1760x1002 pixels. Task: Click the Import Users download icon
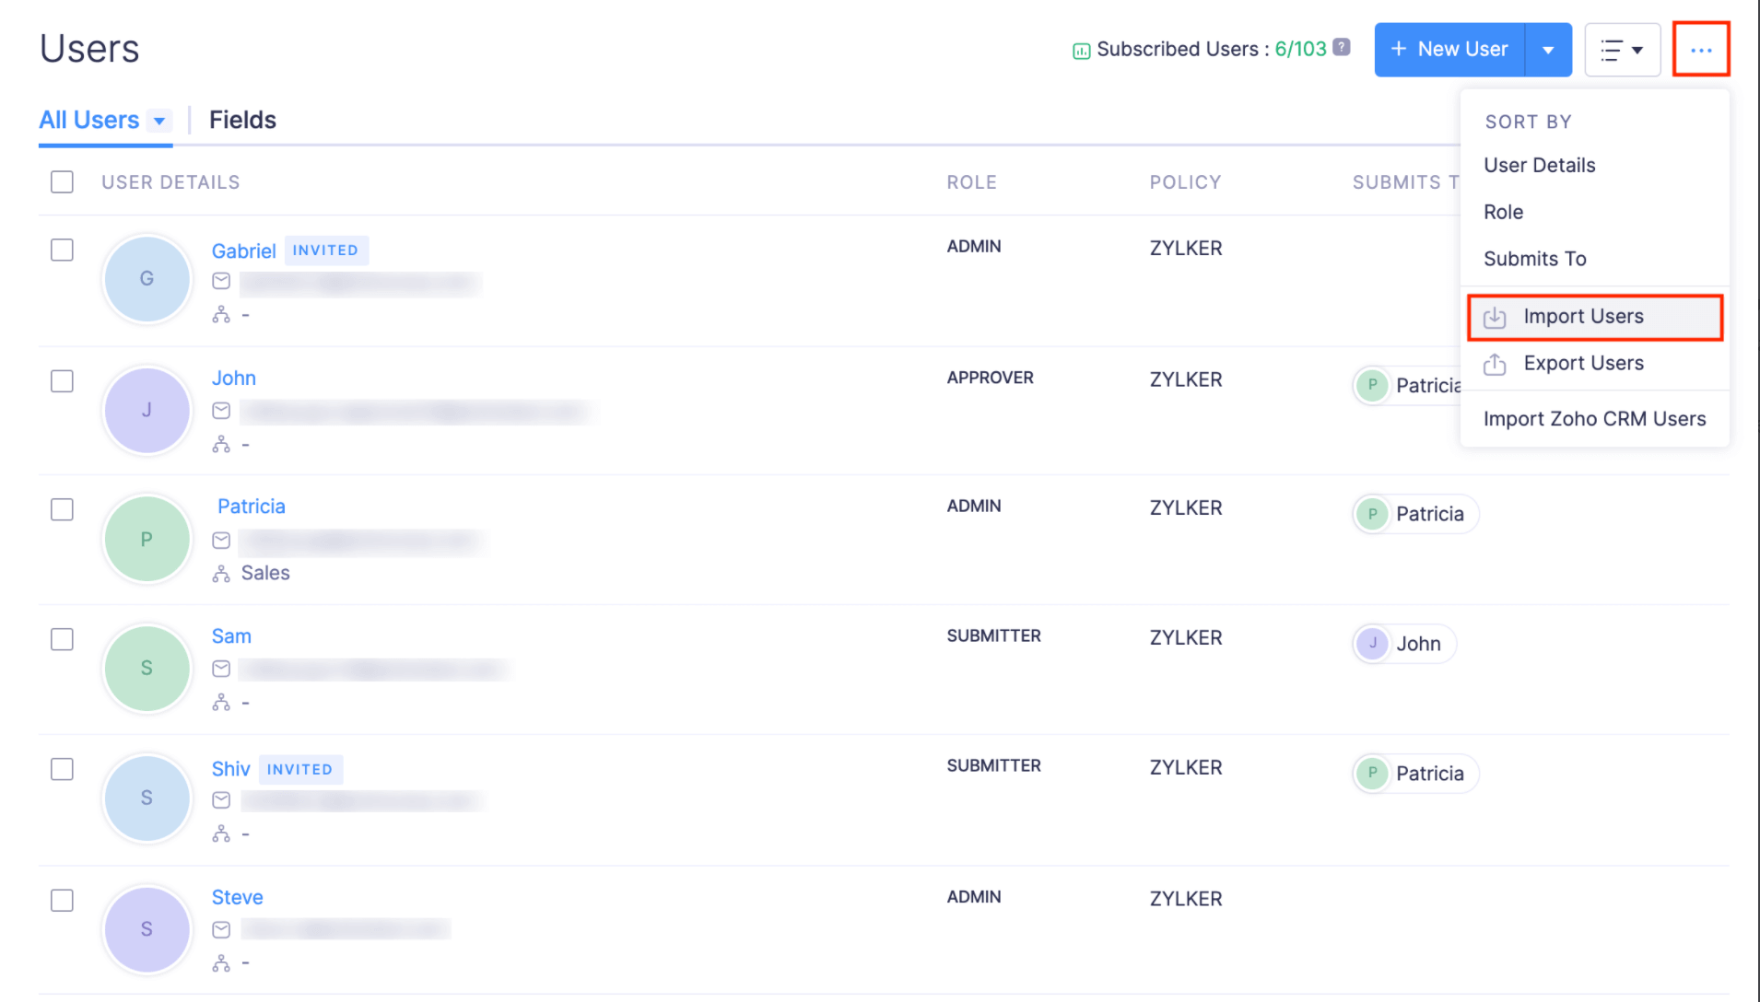click(1495, 318)
